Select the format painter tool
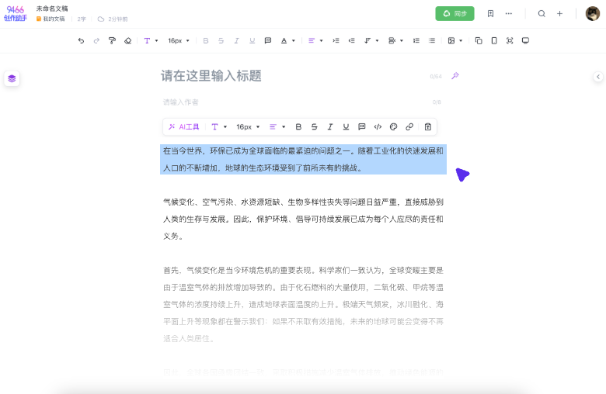The width and height of the screenshot is (606, 394). tap(113, 40)
